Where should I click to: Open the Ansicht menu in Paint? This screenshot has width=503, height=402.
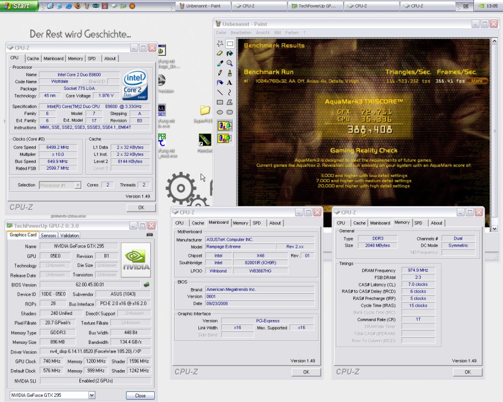[263, 32]
